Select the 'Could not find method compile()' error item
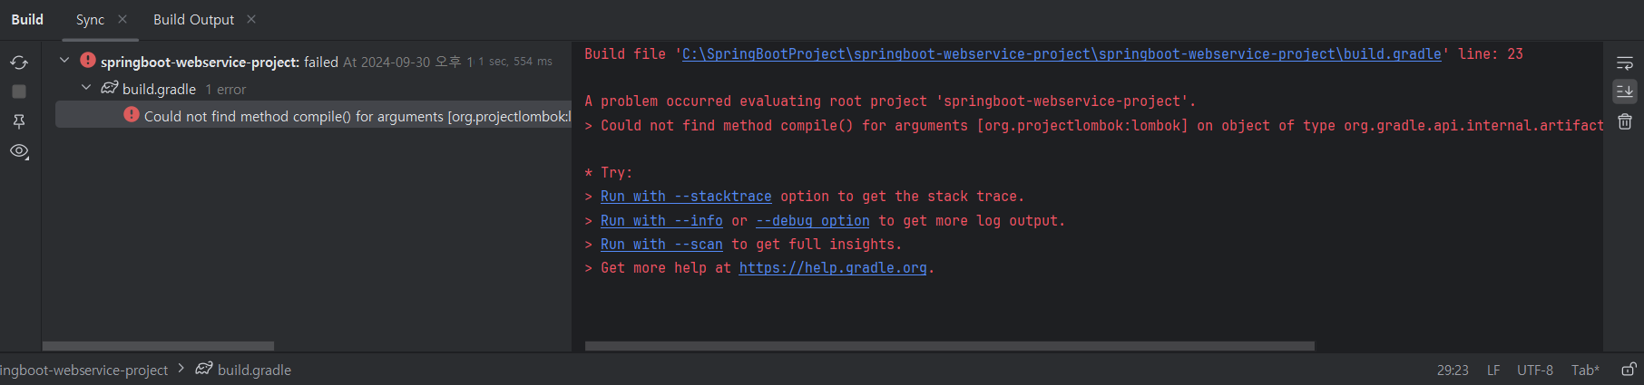1644x385 pixels. [314, 115]
